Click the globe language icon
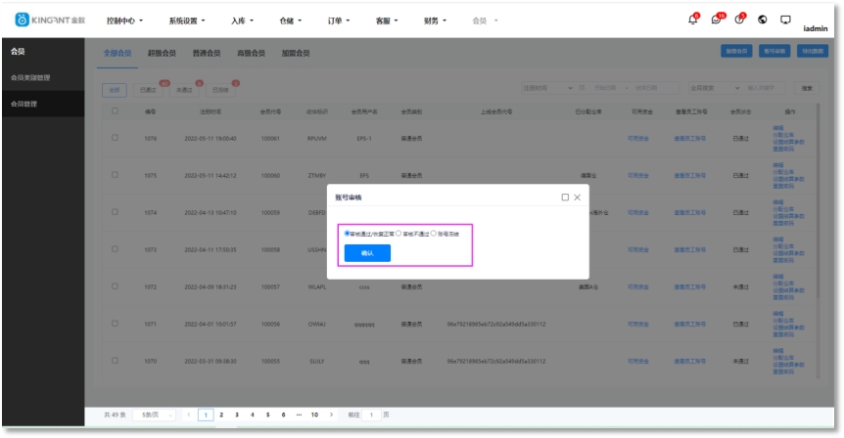Screen dimensions: 844x438 [x=762, y=21]
